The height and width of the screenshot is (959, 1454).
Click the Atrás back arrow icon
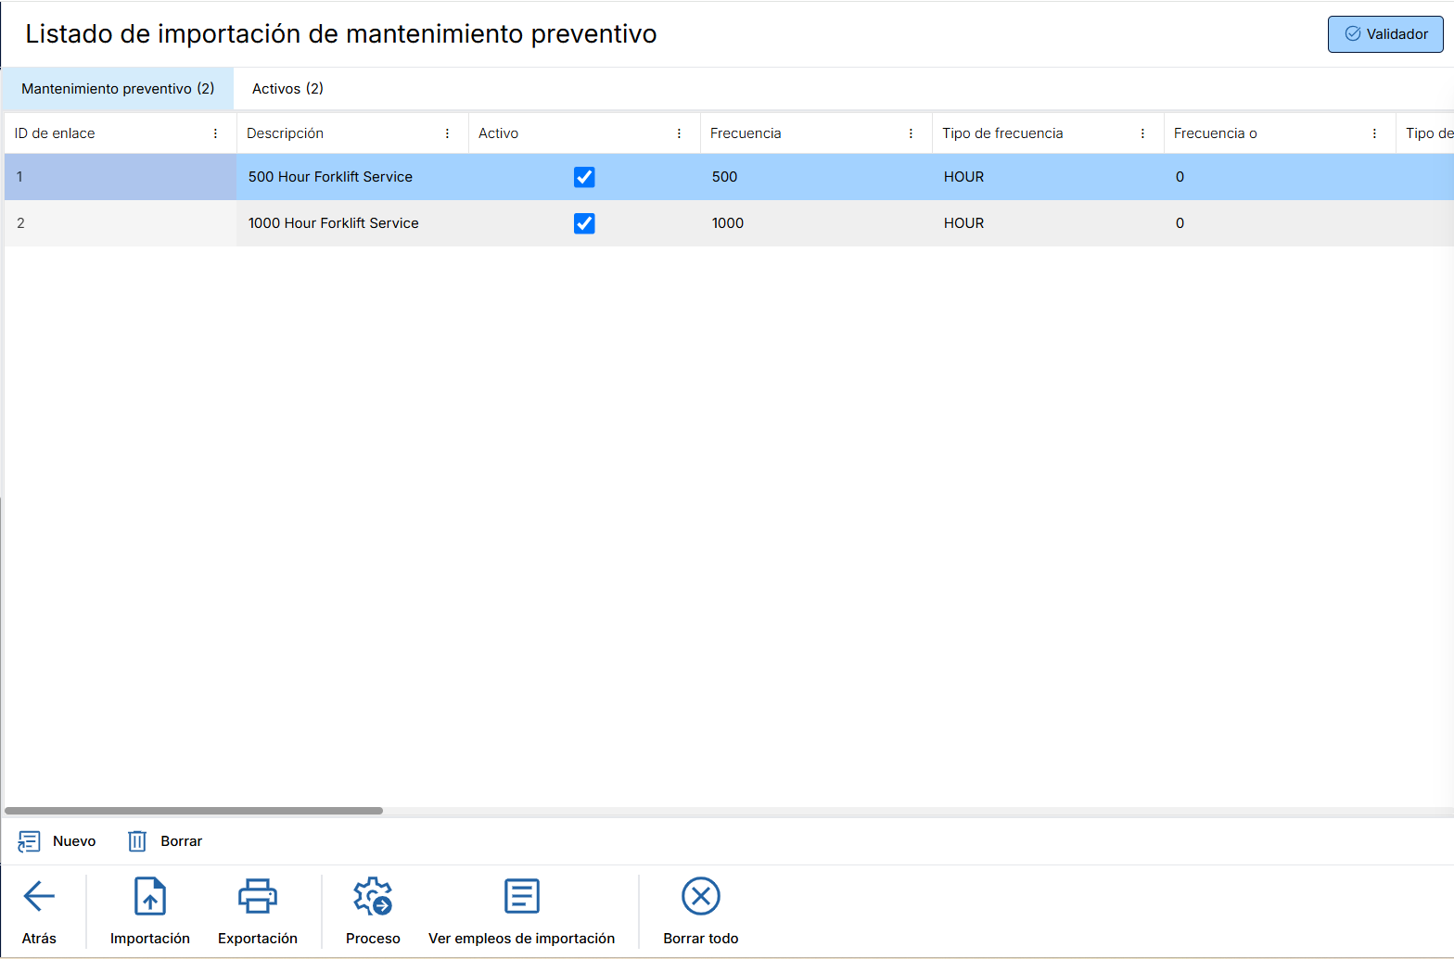tap(39, 896)
